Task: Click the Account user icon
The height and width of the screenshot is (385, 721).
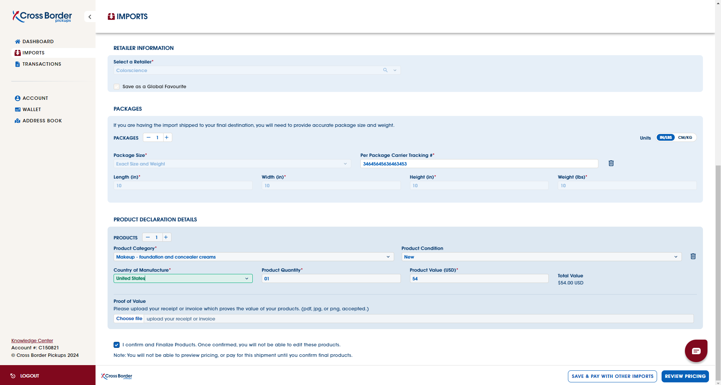Action: (x=17, y=98)
